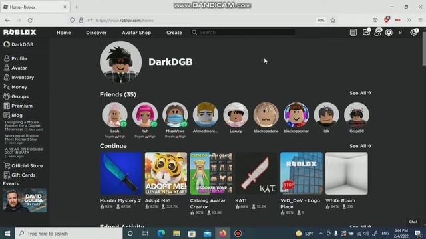Open the settings gear icon

click(414, 32)
